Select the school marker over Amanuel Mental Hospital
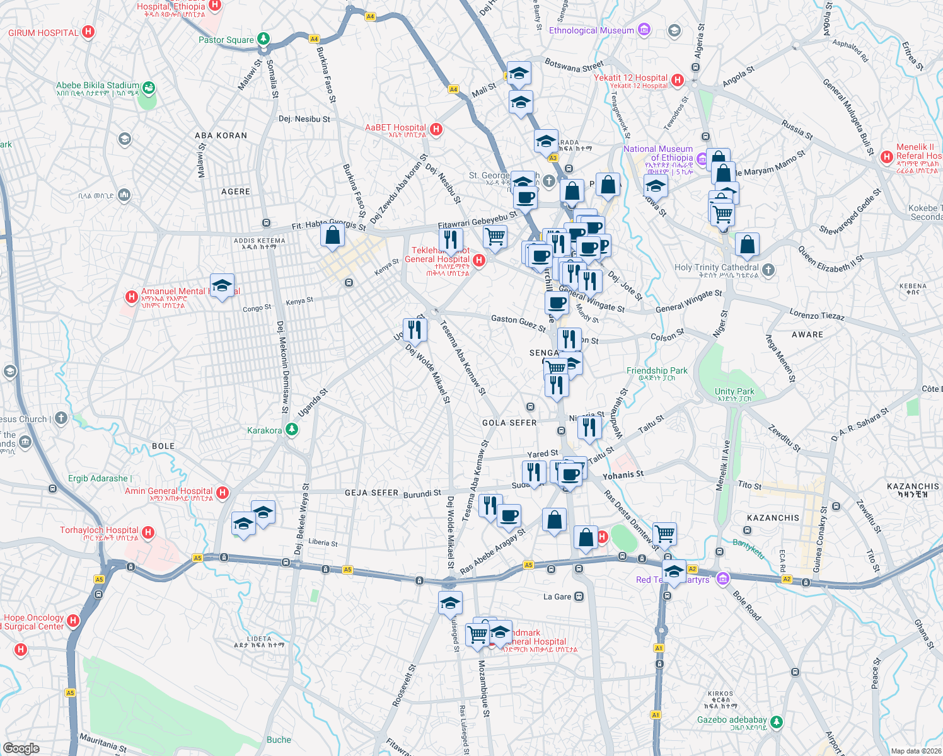Image resolution: width=943 pixels, height=756 pixels. [222, 286]
